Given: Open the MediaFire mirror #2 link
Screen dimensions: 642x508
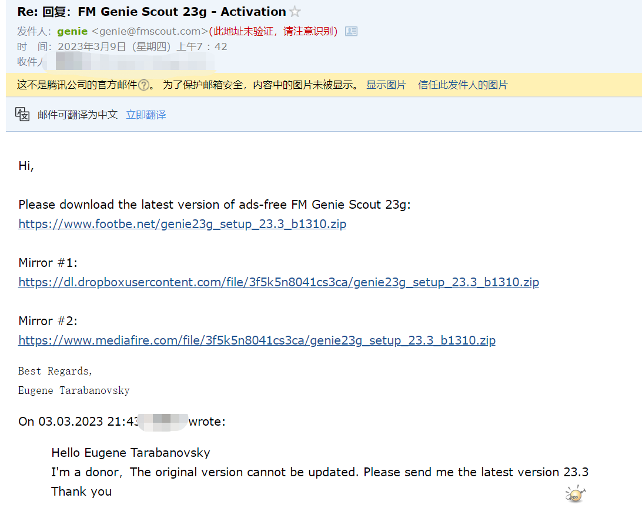Looking at the screenshot, I should pyautogui.click(x=257, y=340).
